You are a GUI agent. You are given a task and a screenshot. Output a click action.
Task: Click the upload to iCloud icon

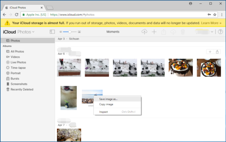point(144,32)
